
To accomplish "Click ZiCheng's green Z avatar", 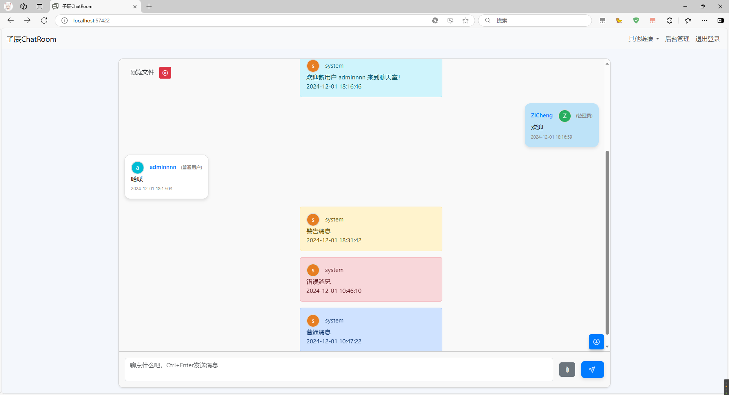I will (565, 116).
